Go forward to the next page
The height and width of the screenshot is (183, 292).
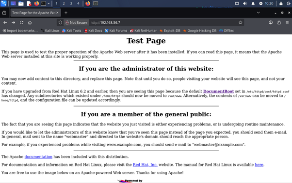point(13,22)
